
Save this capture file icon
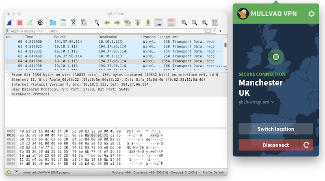(63, 23)
